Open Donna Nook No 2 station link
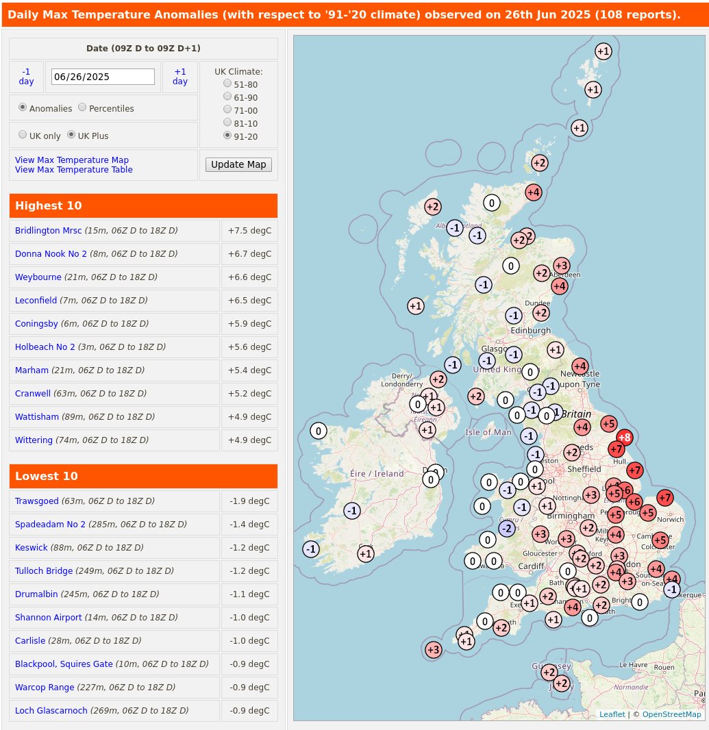Viewport: 709px width, 730px height. click(51, 254)
